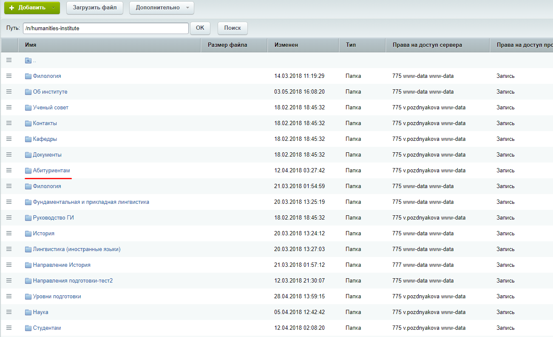This screenshot has width=553, height=337.
Task: Open row menu for Филология modified 14.03.2018
Action: pos(9,76)
